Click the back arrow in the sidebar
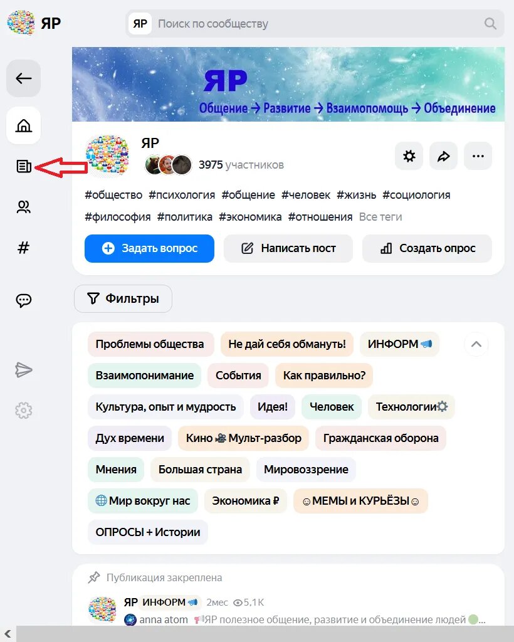Screen dimensions: 514x642 [23, 78]
